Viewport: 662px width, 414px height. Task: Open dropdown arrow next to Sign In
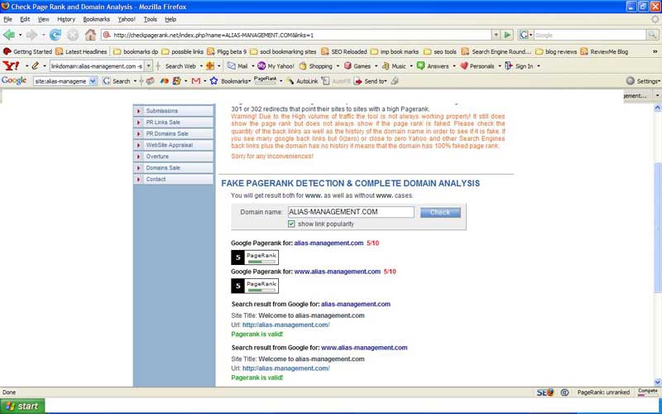click(539, 66)
